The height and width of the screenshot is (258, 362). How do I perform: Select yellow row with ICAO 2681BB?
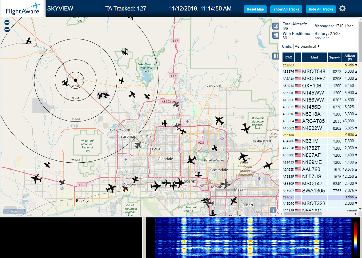pos(320,135)
